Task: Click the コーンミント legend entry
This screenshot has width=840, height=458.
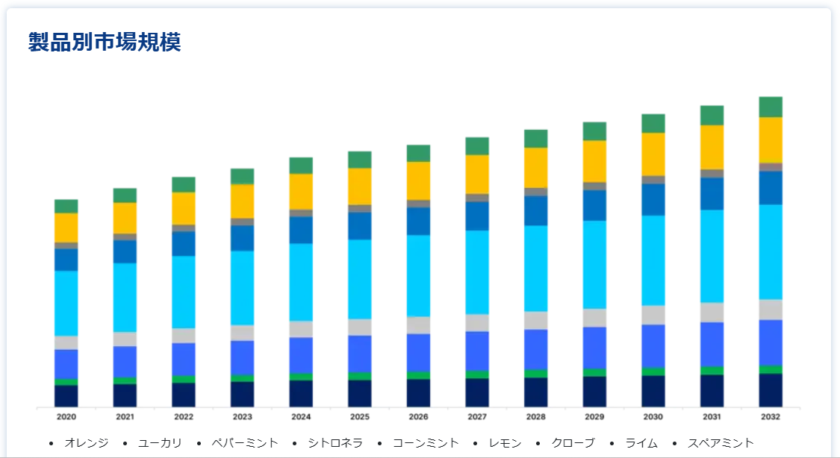Action: click(426, 443)
